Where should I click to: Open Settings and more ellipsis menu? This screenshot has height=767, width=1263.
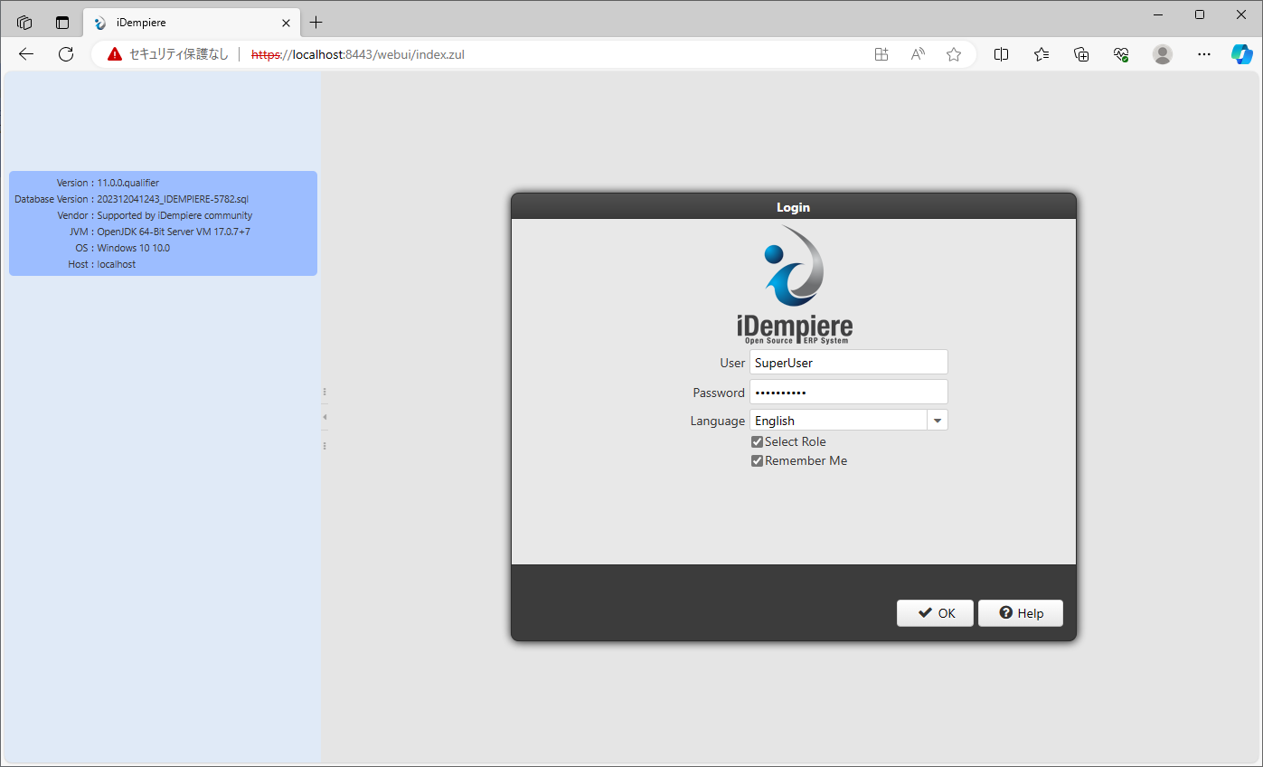pyautogui.click(x=1203, y=54)
